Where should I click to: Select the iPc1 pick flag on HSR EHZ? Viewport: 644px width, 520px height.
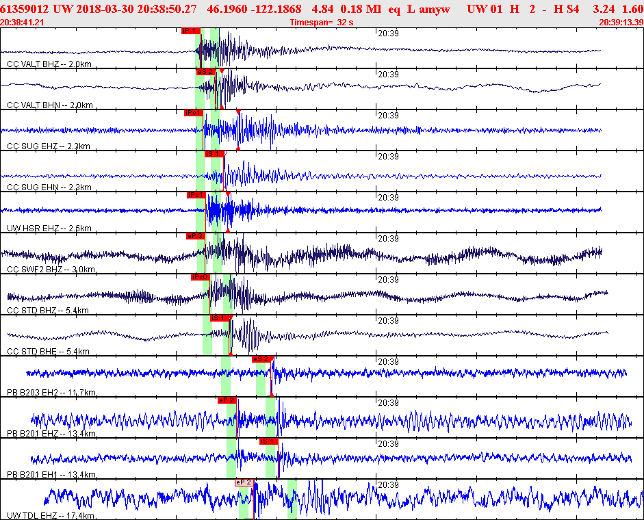tap(196, 195)
